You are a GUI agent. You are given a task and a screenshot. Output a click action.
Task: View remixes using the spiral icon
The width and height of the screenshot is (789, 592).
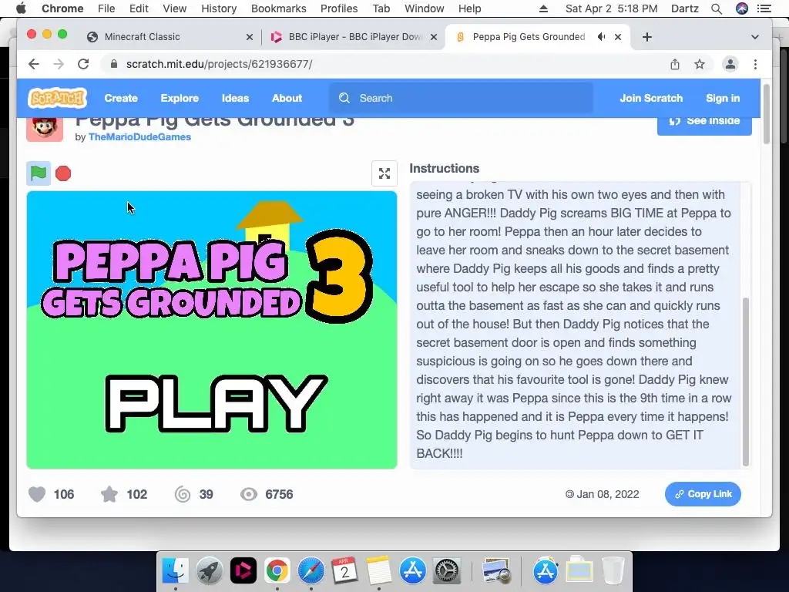tap(183, 494)
